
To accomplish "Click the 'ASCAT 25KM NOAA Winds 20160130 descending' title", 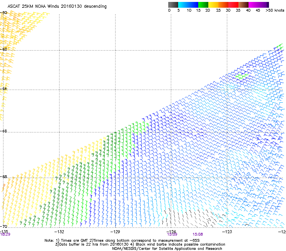I will [x=57, y=7].
